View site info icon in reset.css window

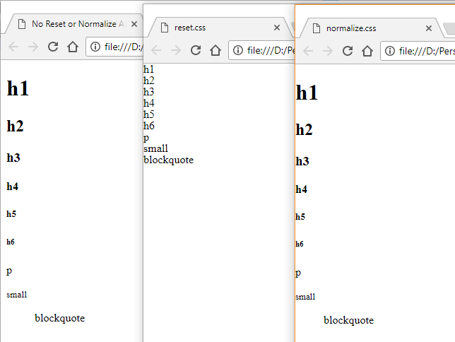pos(238,50)
